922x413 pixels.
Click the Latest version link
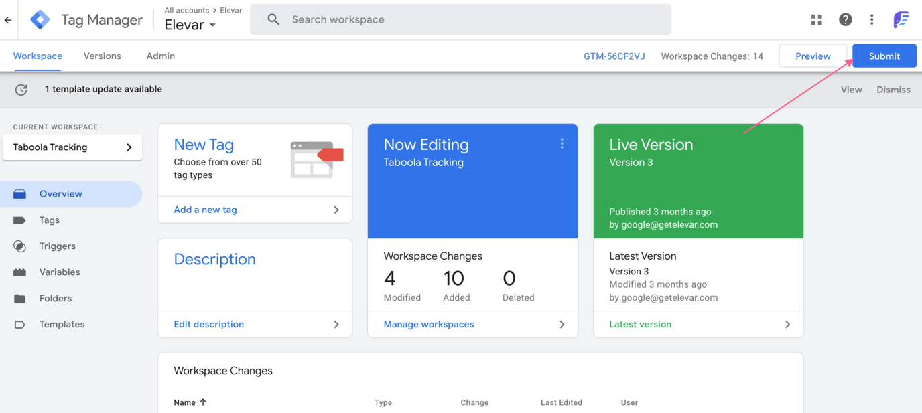(x=640, y=324)
